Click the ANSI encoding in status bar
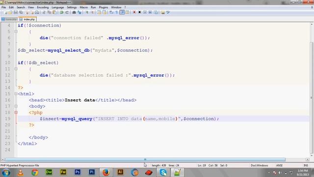Image resolution: width=314 pixels, height=177 pixels. click(279, 165)
